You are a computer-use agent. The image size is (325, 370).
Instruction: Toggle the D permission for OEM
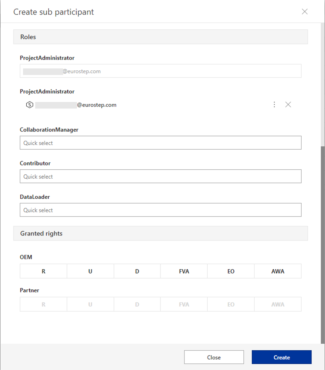(x=137, y=271)
